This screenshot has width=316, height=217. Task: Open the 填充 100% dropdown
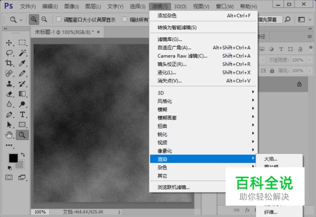(x=309, y=71)
